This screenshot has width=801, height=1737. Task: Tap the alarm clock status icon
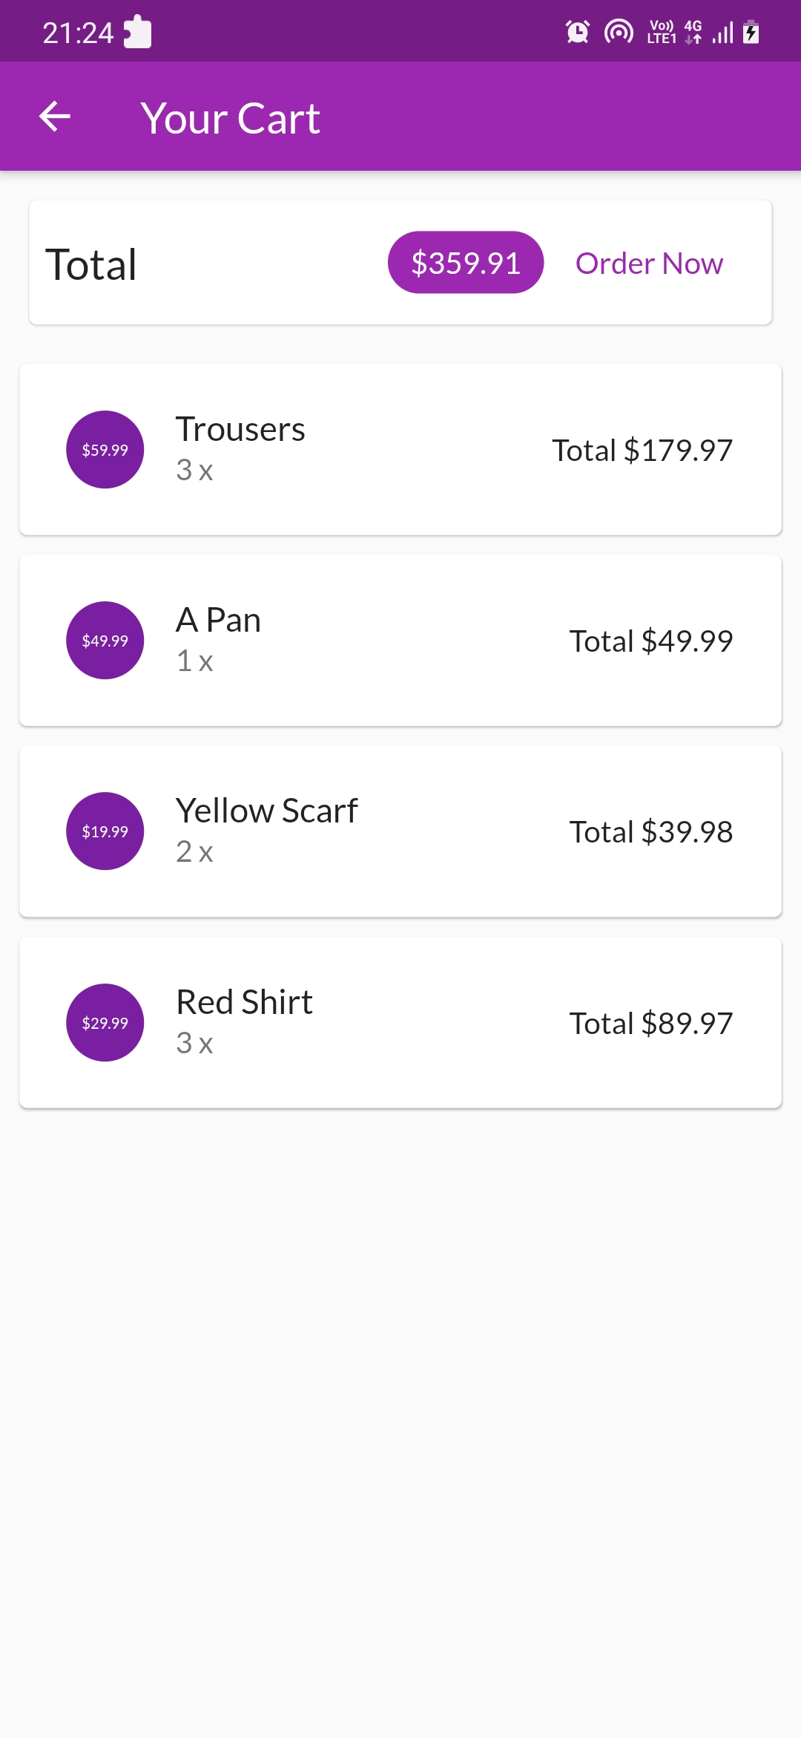pos(577,32)
